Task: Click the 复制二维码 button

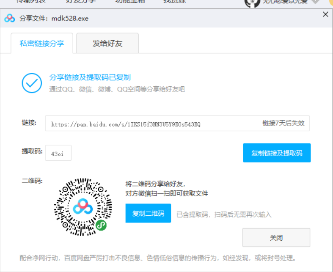Action: click(148, 213)
